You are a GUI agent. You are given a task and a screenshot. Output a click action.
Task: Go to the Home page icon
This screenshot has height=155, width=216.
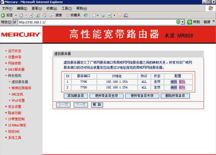pos(44,15)
